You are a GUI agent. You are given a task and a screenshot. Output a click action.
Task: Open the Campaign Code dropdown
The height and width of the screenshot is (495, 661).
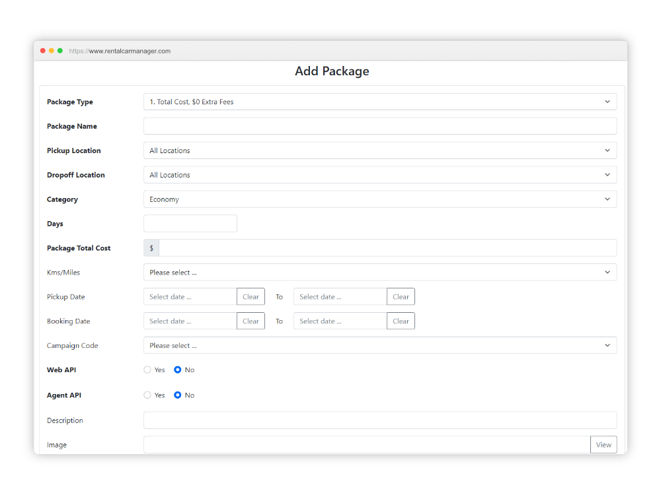pyautogui.click(x=380, y=345)
